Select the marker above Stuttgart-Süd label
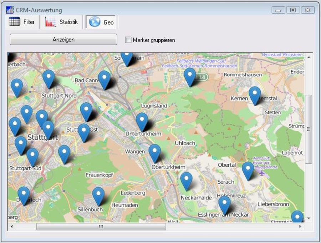This screenshot has width=321, height=243. (x=32, y=158)
